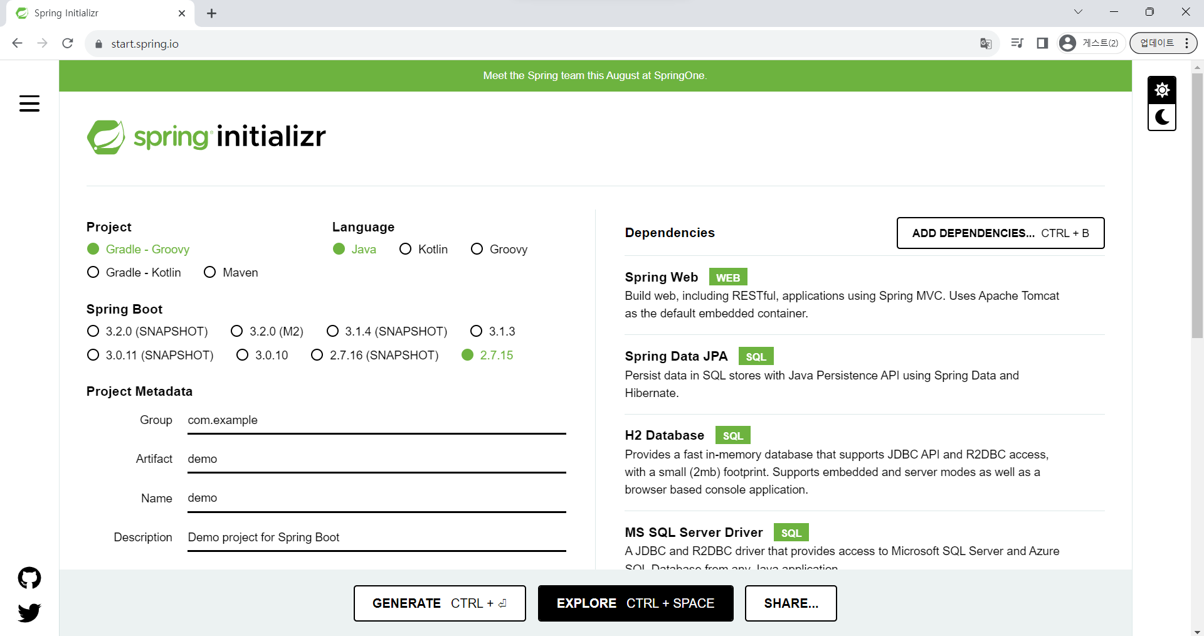The width and height of the screenshot is (1204, 636).
Task: Click the Description input field
Action: click(x=377, y=538)
